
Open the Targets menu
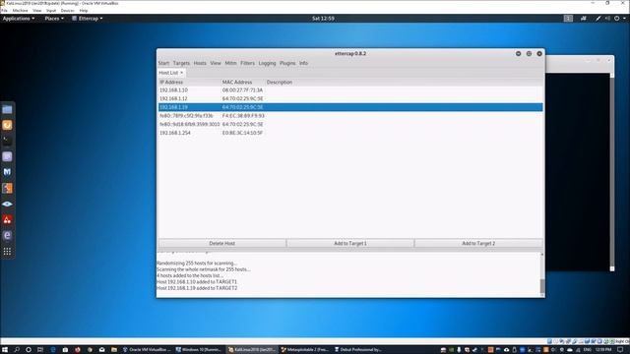pyautogui.click(x=181, y=63)
